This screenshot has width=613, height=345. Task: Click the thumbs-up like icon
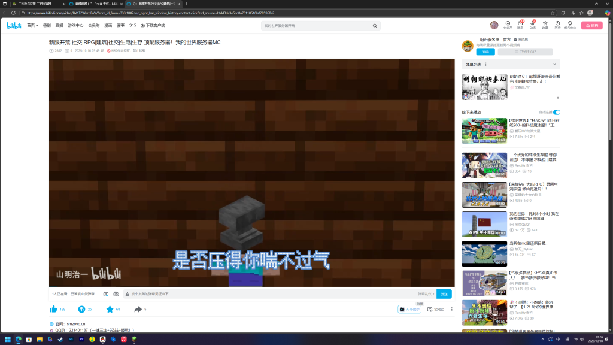(53, 309)
